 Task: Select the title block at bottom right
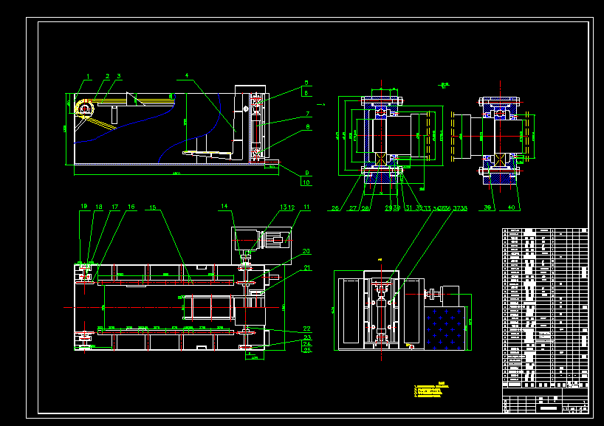tap(545, 401)
